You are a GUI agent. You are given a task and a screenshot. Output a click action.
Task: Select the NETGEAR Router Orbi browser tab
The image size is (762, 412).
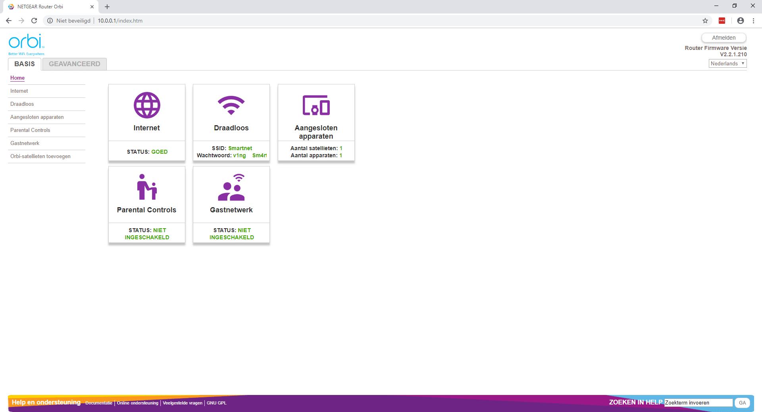pos(51,7)
